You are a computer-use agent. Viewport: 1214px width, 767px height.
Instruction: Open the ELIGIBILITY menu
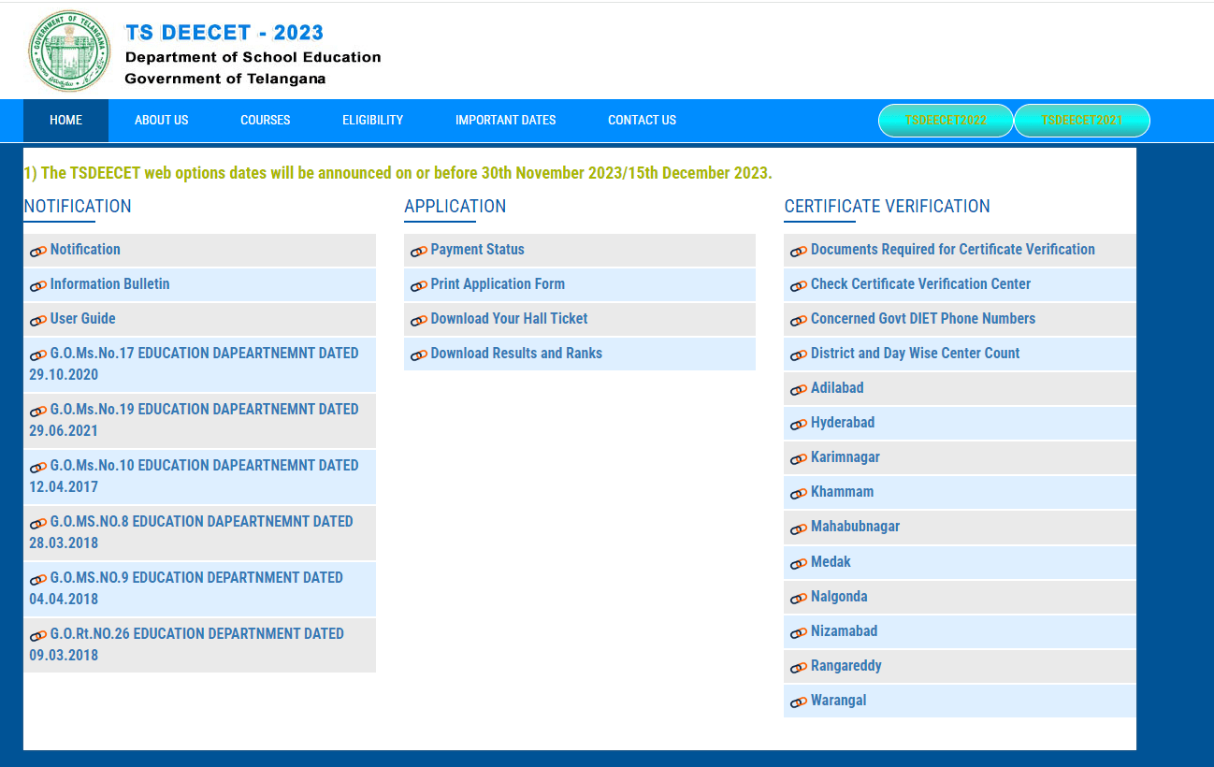[372, 120]
